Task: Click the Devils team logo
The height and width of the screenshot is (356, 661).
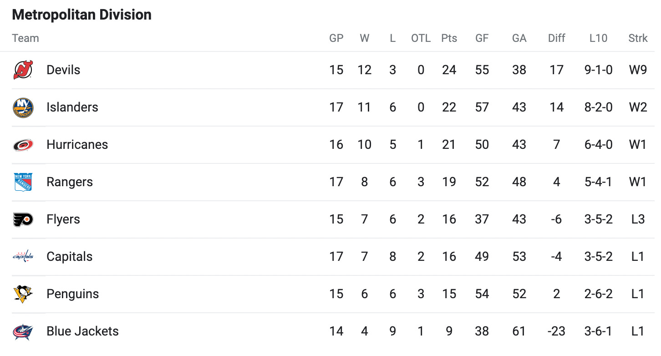Action: (x=23, y=70)
